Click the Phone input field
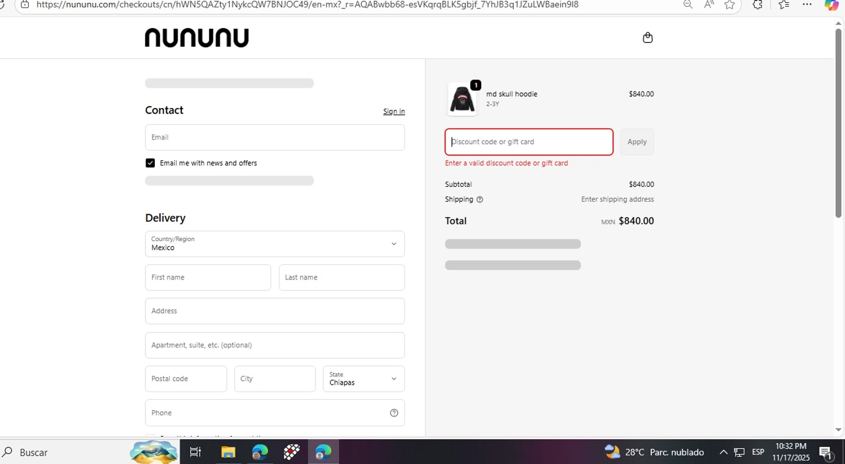Viewport: 845px width, 464px height. 275,413
